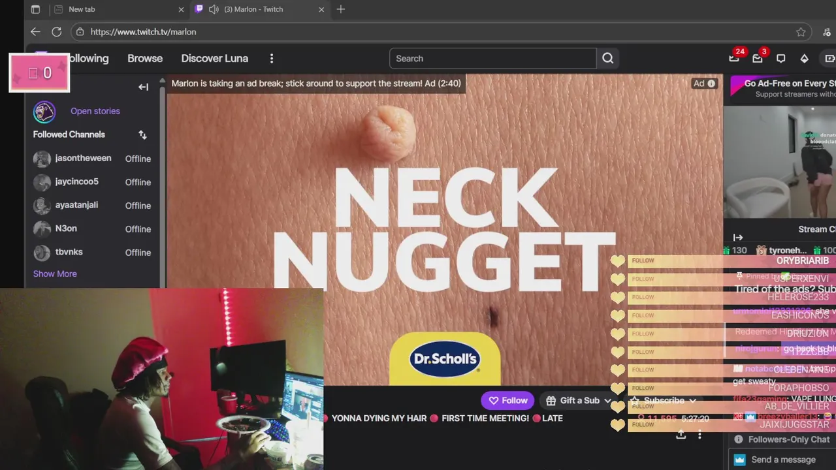Viewport: 836px width, 470px height.
Task: Open the more options vertical dots menu
Action: coord(272,58)
